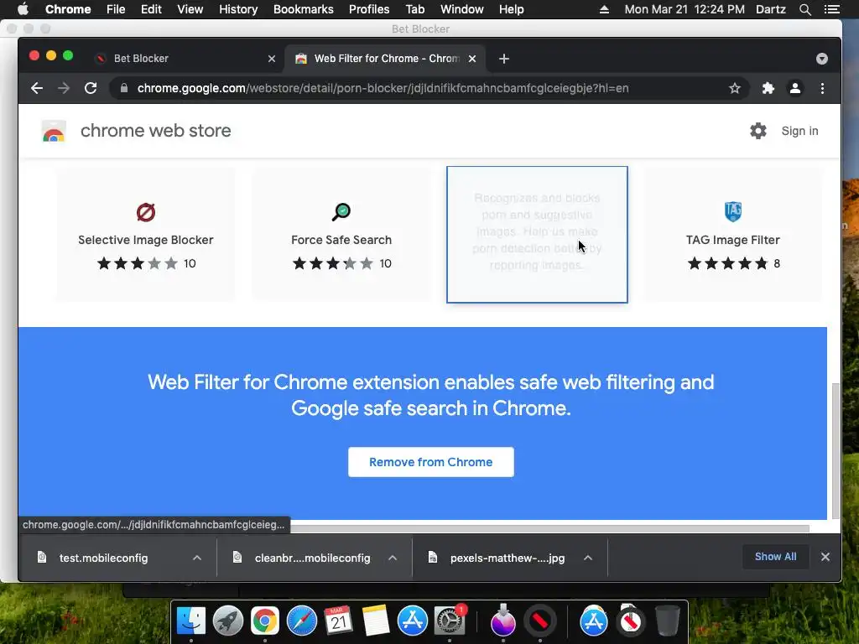
Task: Open a new tab with the plus button
Action: coord(504,59)
